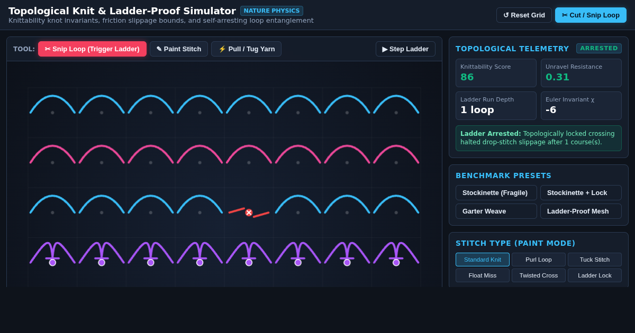
Task: Click the blue loop left of the snipped loop
Action: [199, 204]
